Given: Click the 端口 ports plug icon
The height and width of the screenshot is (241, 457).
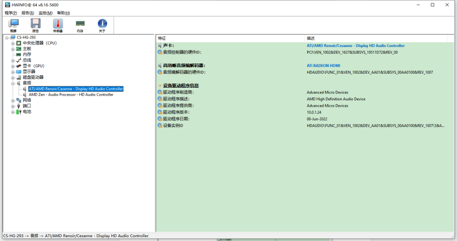Looking at the screenshot, I should point(19,106).
